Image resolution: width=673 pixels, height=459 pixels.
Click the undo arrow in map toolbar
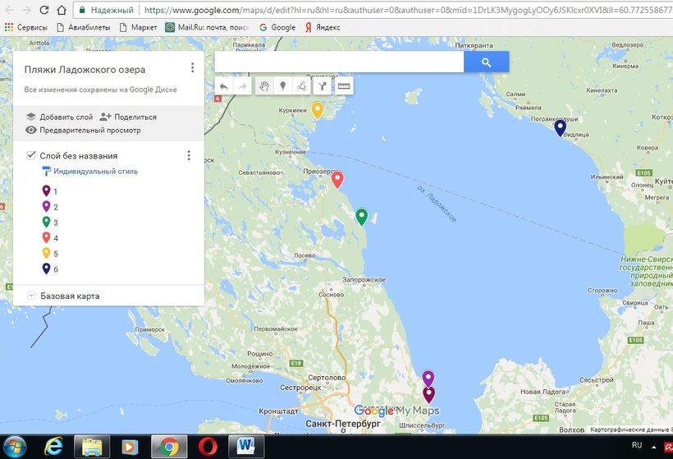coord(224,85)
